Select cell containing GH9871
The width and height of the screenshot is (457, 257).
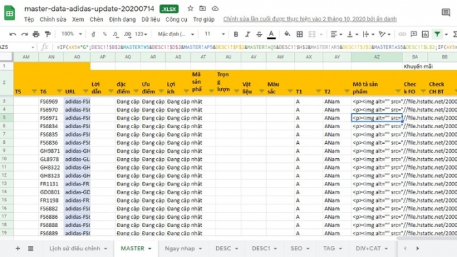(51, 151)
